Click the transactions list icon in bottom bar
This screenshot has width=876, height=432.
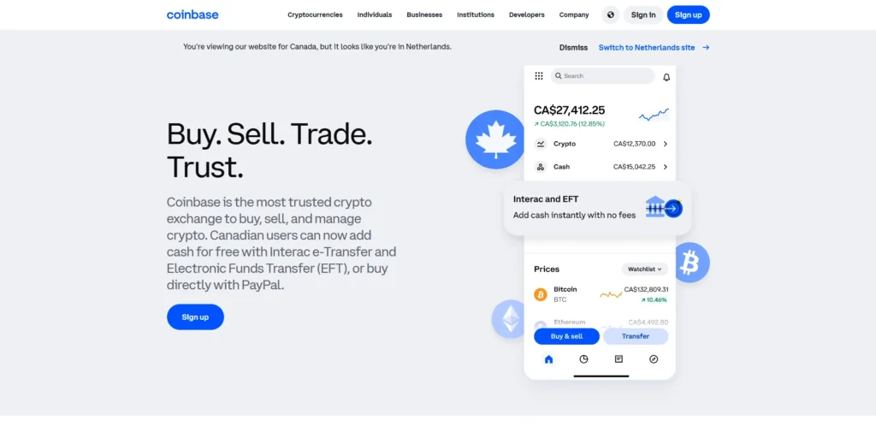[x=619, y=359]
